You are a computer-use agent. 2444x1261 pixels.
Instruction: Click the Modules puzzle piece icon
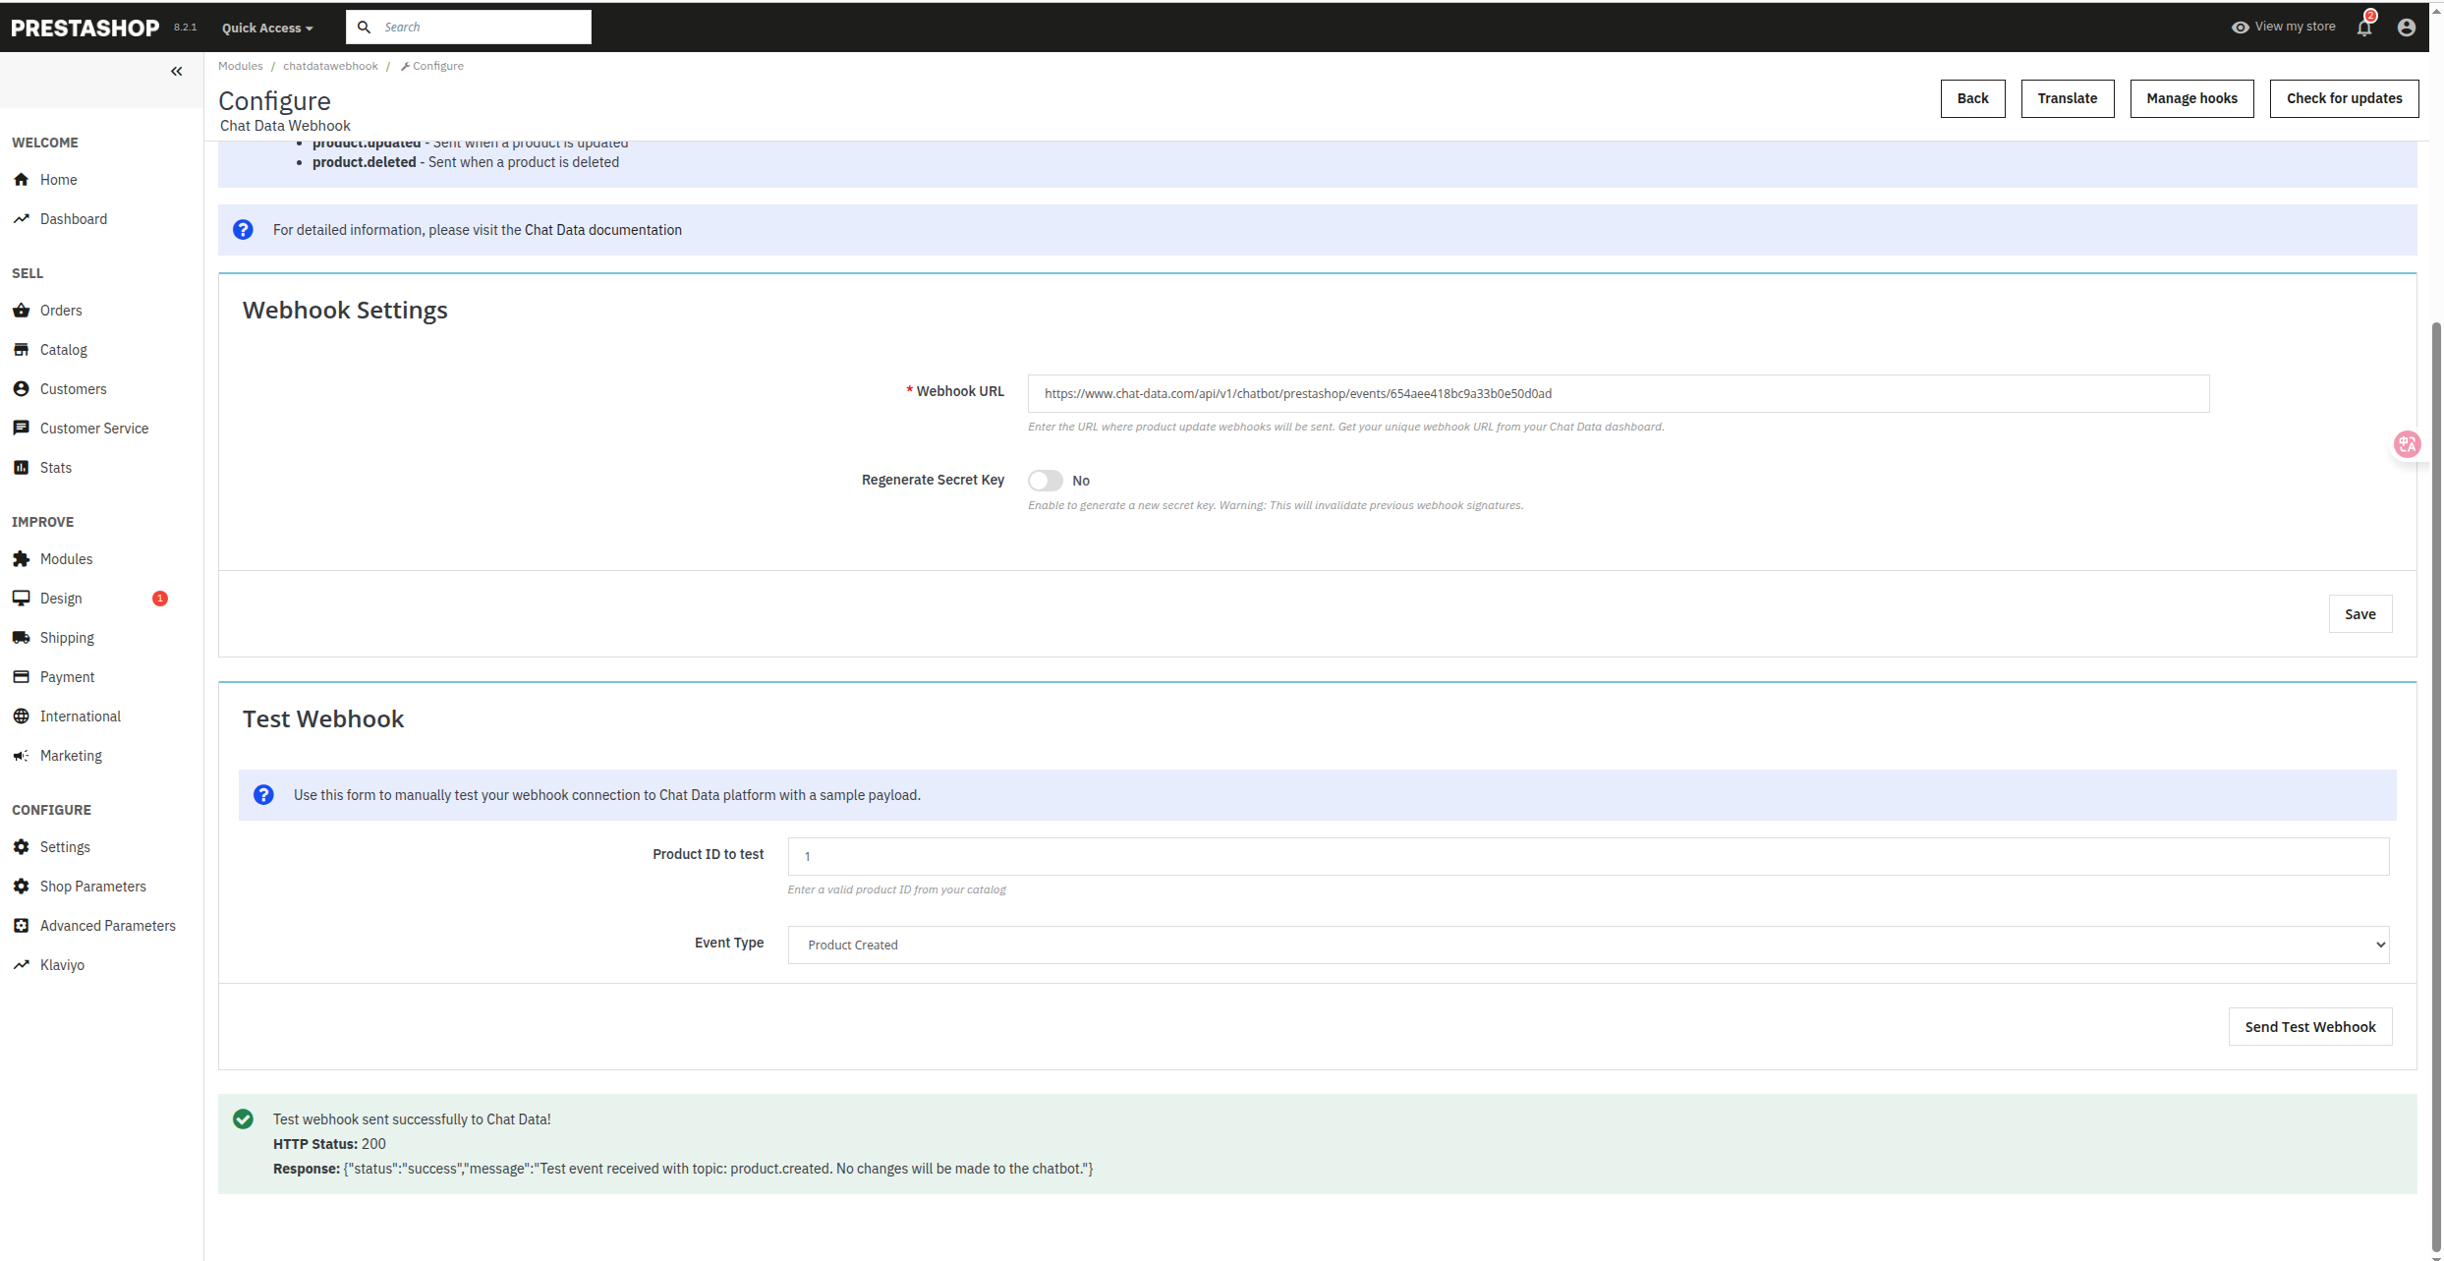(22, 559)
